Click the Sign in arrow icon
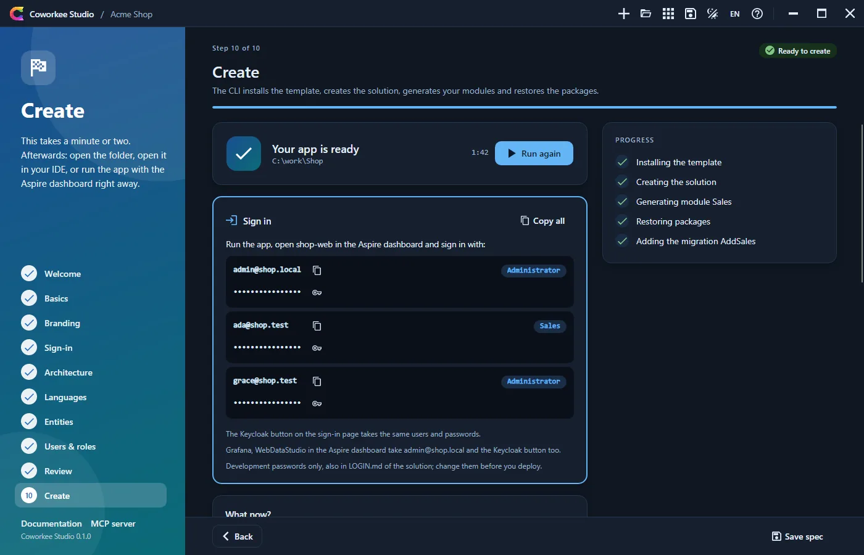 click(231, 221)
